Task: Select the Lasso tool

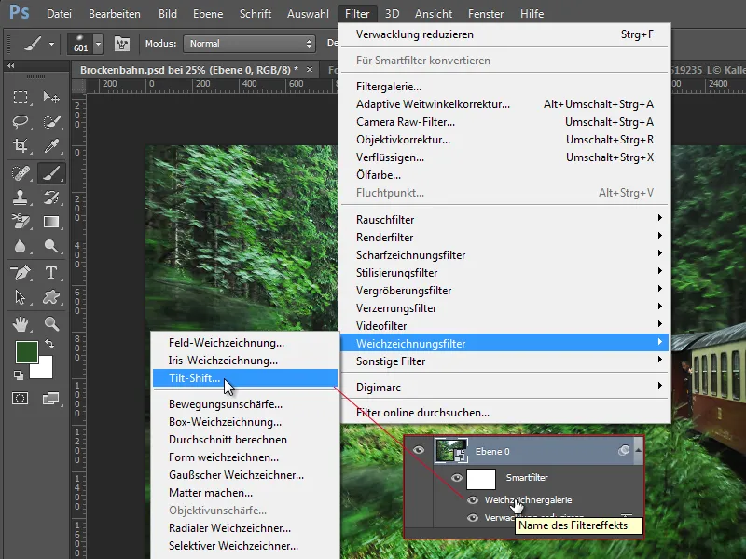Action: coord(20,122)
